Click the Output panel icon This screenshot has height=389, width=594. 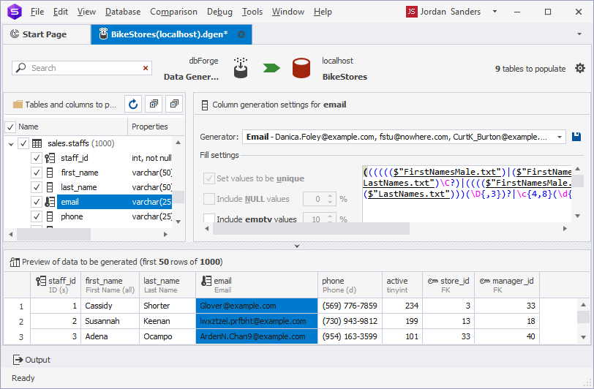(x=18, y=360)
